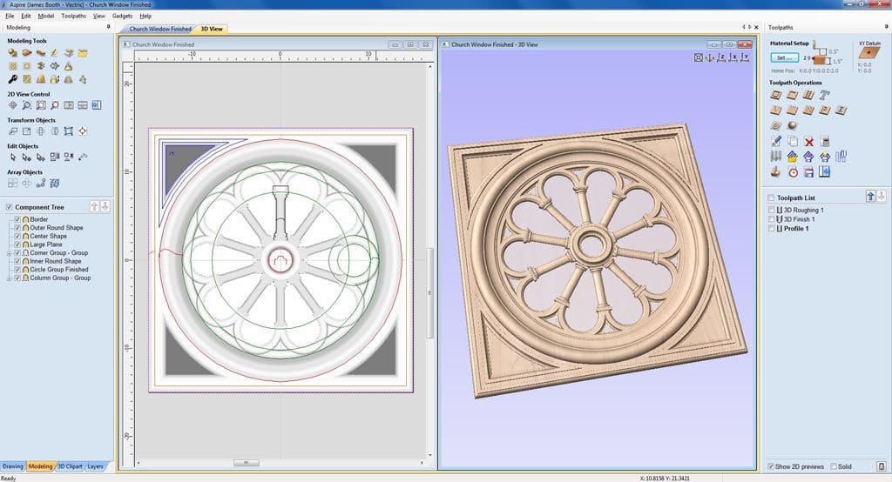The image size is (892, 482).
Task: Open the Toolpaths menu
Action: coord(73,16)
